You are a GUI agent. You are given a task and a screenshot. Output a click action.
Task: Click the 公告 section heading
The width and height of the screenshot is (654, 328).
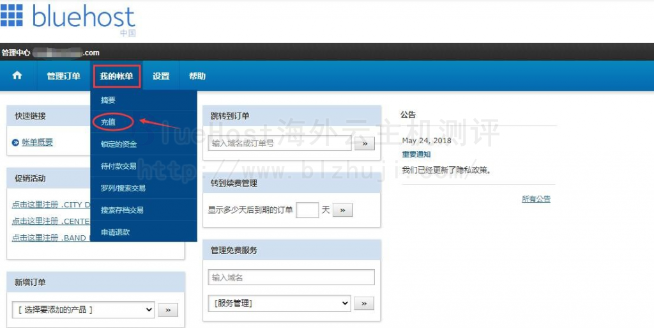point(408,114)
